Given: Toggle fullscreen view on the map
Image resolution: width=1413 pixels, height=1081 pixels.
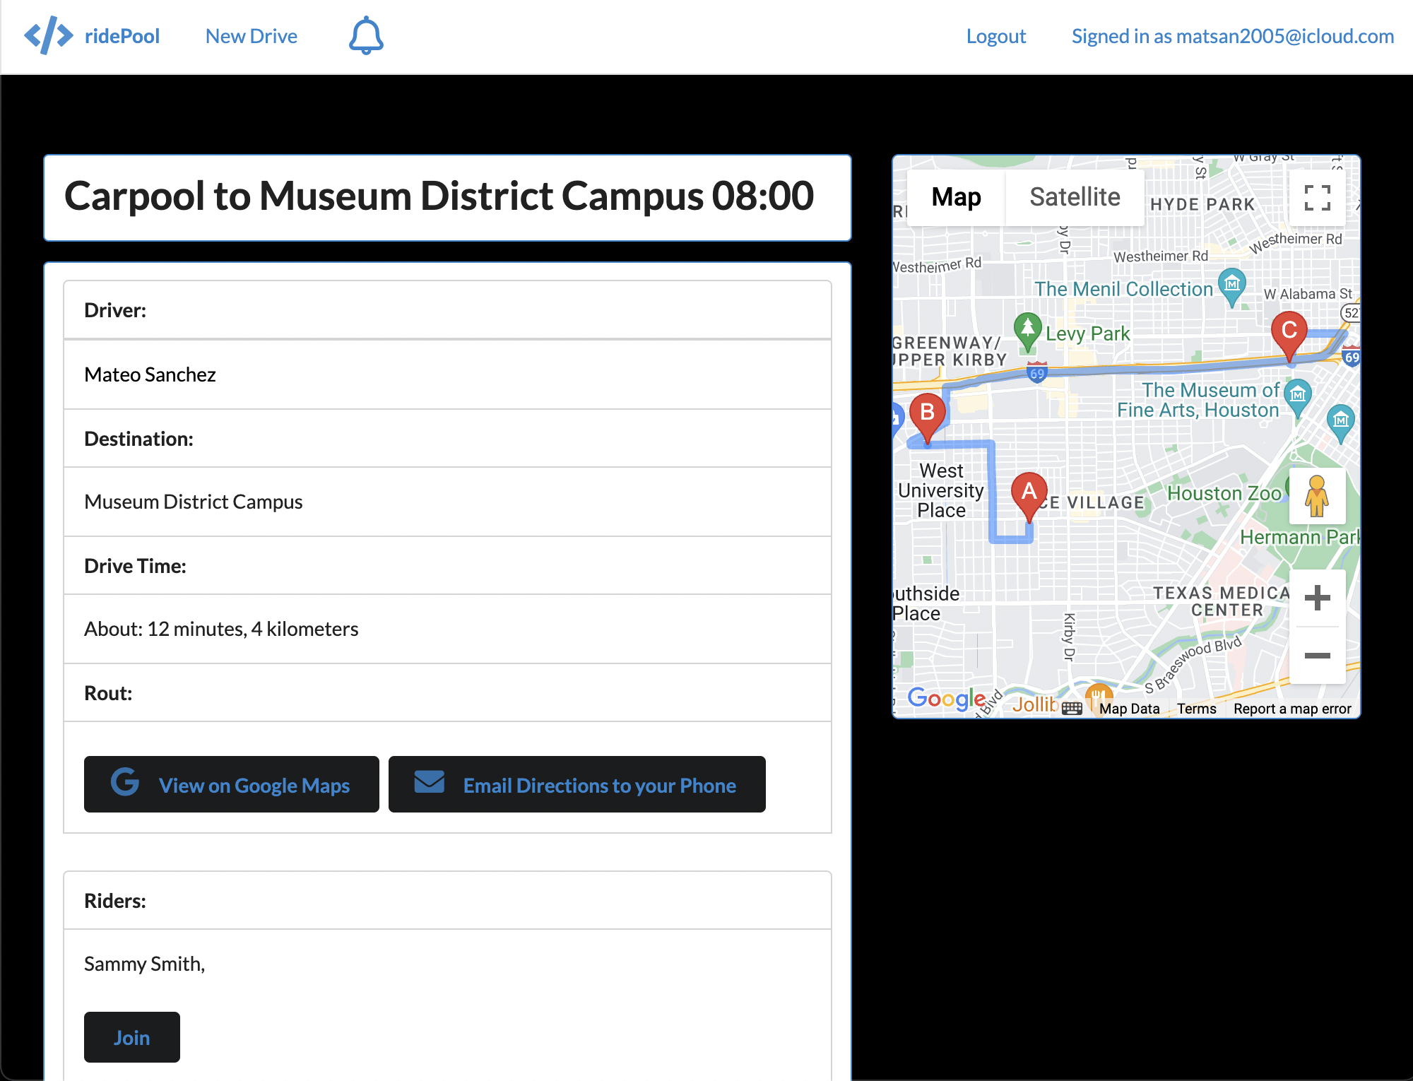Looking at the screenshot, I should [x=1317, y=197].
